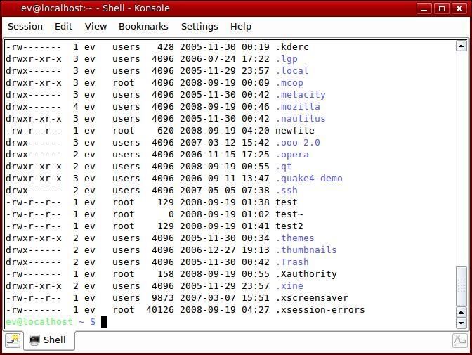Screen dimensions: 472x355
Task: Click the 'ev@localhost' prompt text
Action: pyautogui.click(x=39, y=322)
